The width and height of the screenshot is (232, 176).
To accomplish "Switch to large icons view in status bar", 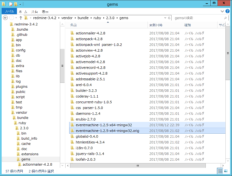I will pyautogui.click(x=226, y=171).
